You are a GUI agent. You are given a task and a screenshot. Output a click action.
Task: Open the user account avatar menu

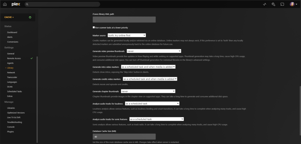tap(293, 4)
